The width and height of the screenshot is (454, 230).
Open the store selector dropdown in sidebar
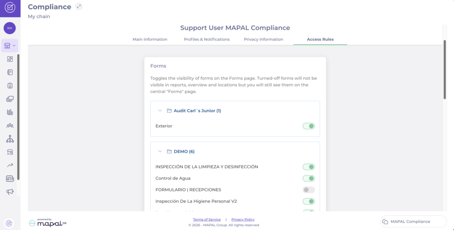(10, 46)
